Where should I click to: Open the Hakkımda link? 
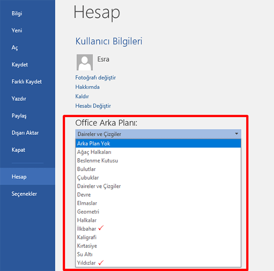[87, 87]
